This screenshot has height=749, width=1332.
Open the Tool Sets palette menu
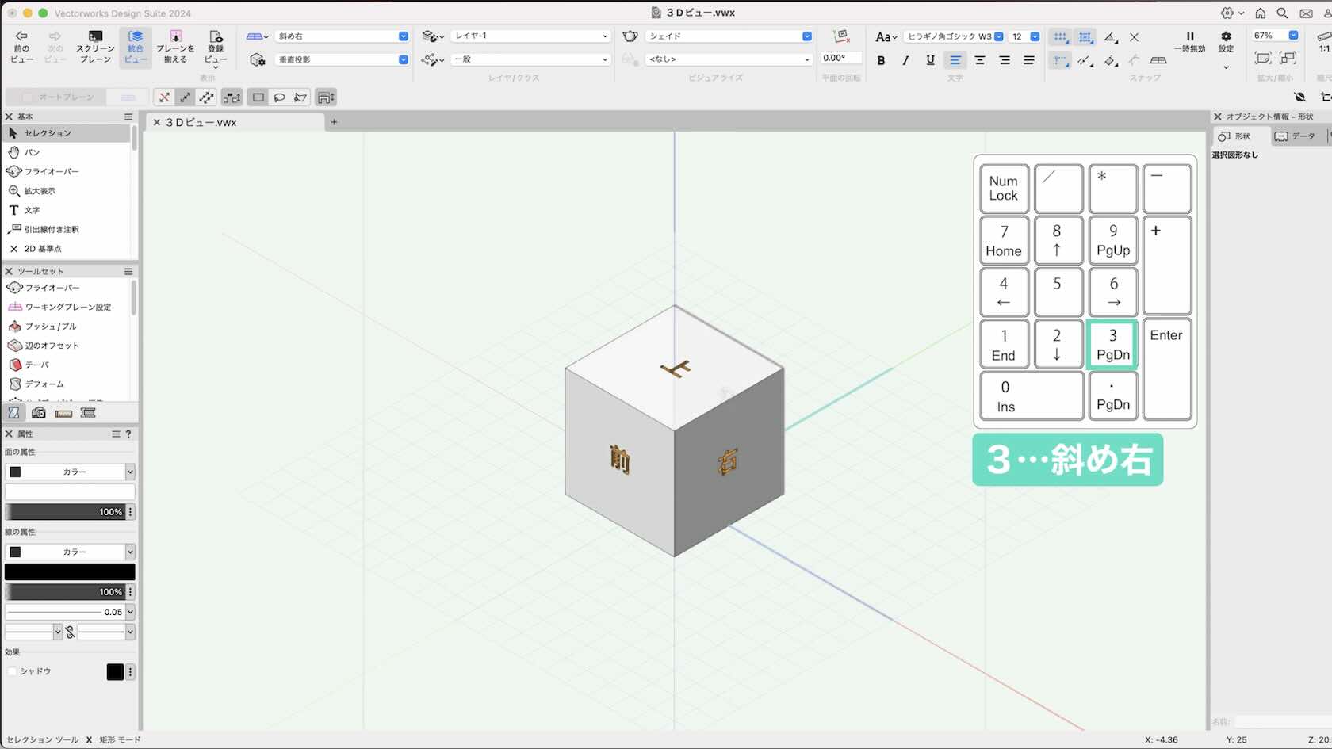tap(128, 271)
